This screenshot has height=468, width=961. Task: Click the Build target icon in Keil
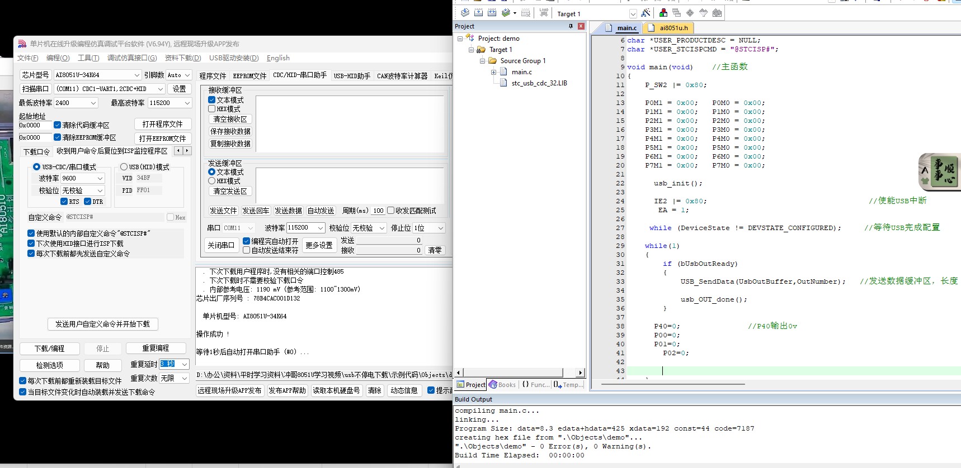tap(479, 13)
